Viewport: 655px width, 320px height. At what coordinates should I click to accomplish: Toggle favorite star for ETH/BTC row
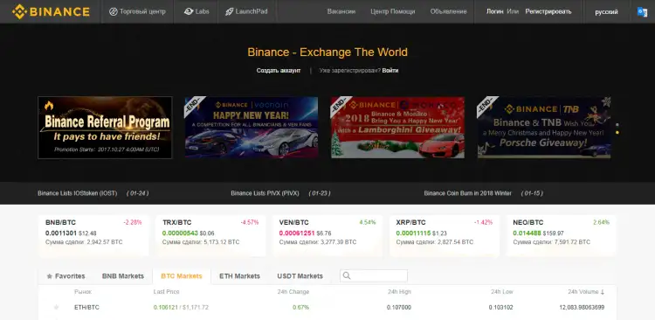click(56, 308)
